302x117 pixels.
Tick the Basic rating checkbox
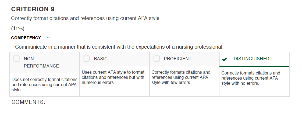pos(87,59)
